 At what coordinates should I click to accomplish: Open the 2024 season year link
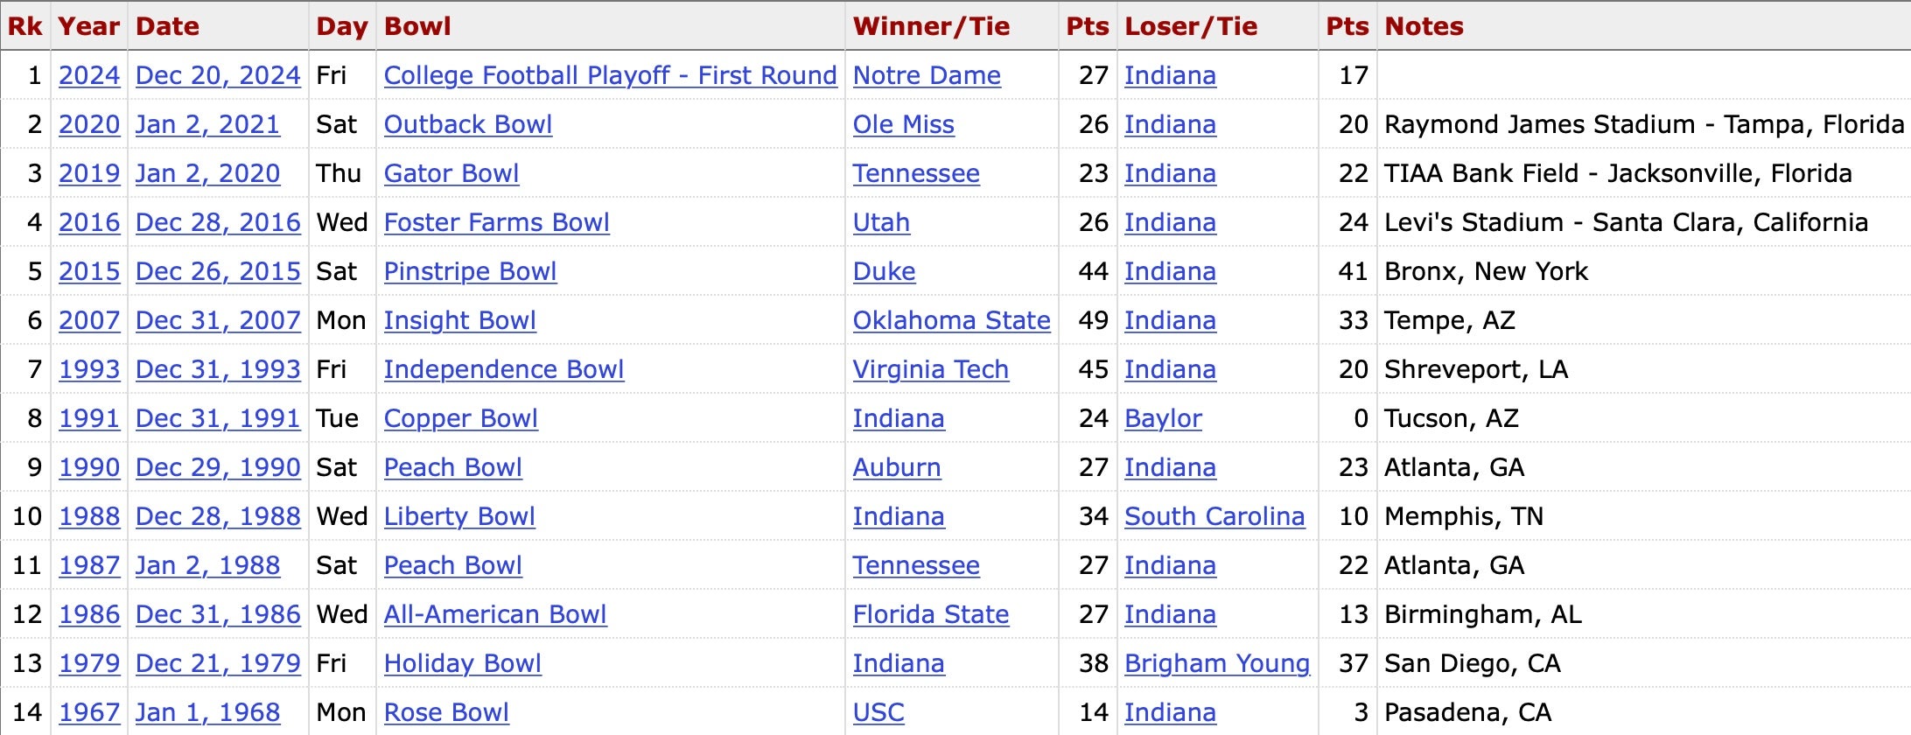coord(88,75)
